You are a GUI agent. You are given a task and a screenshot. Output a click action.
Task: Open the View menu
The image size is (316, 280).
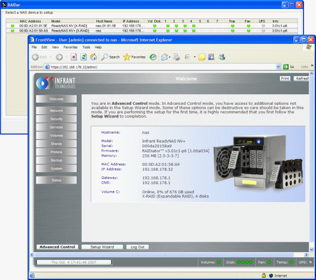[55, 47]
